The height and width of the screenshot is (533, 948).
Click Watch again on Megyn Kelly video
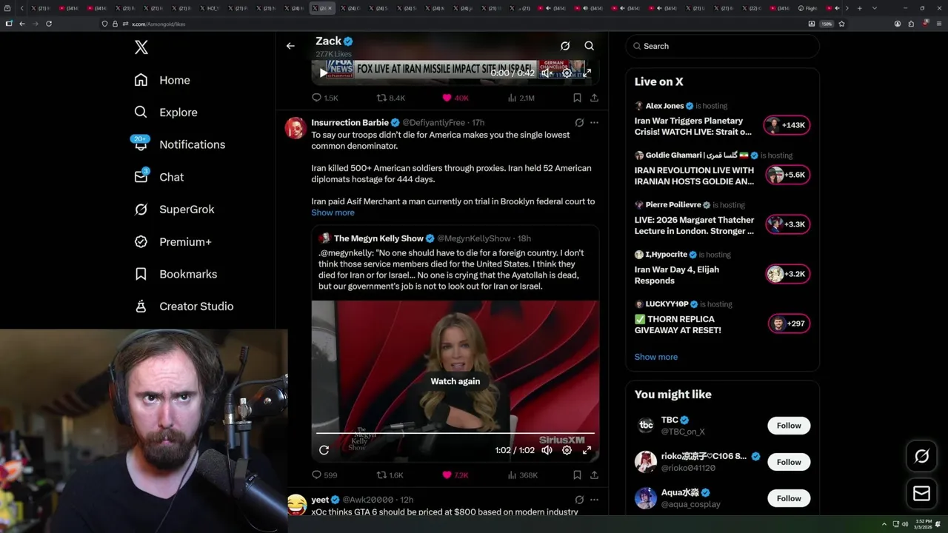coord(455,381)
